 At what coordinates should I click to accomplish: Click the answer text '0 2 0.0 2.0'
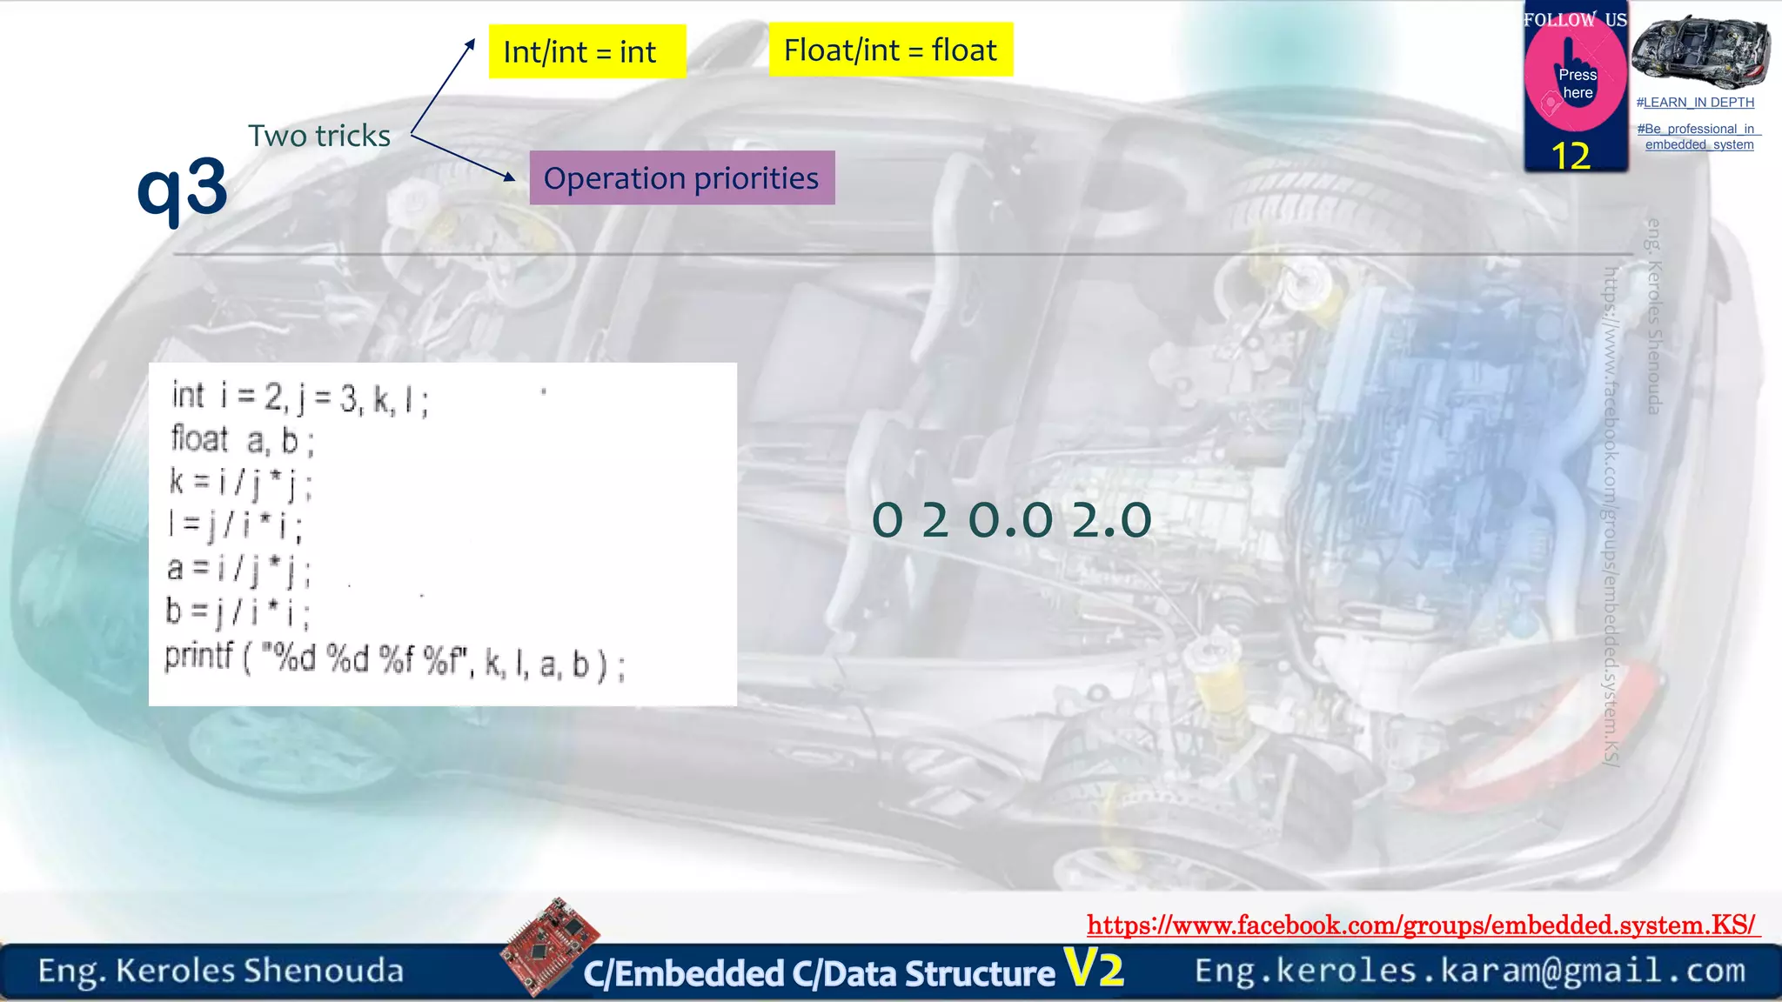click(1012, 519)
